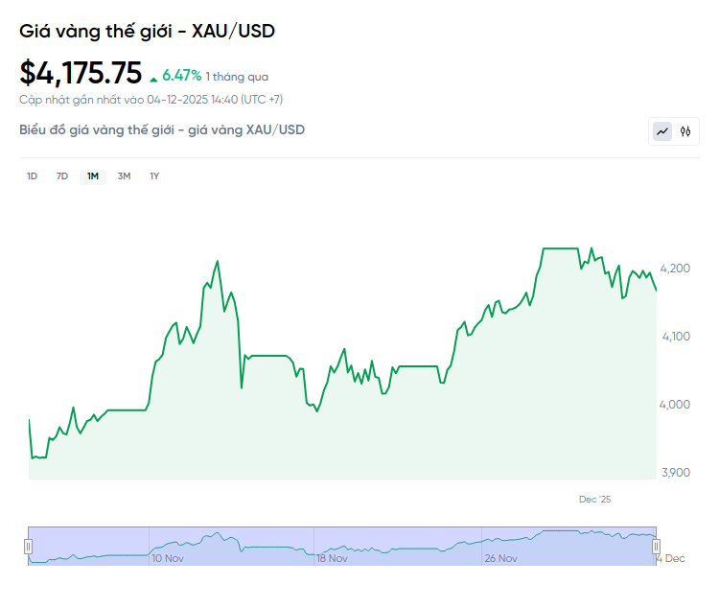Viewport: 719px width, 608px height.
Task: Click the 10 Nov marker in the navigator
Action: coord(168,558)
